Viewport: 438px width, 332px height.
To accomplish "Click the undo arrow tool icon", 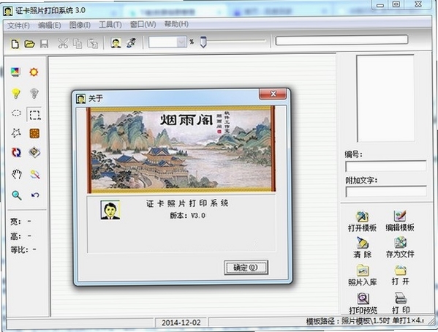I will 35,195.
